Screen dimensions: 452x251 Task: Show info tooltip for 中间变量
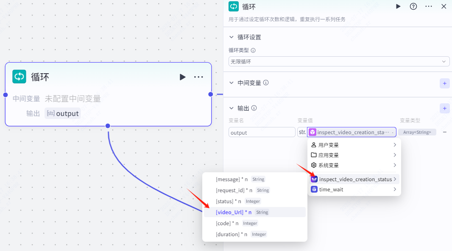pyautogui.click(x=266, y=83)
